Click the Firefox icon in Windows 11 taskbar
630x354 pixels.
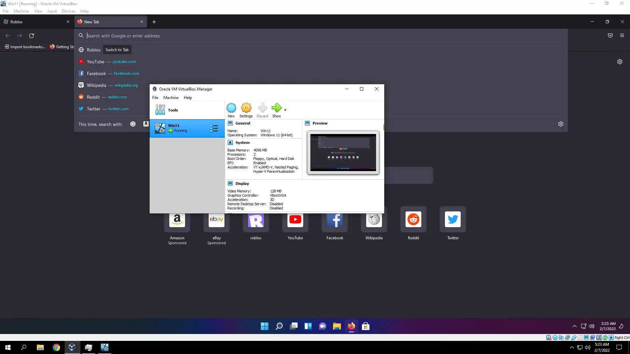[x=351, y=326]
